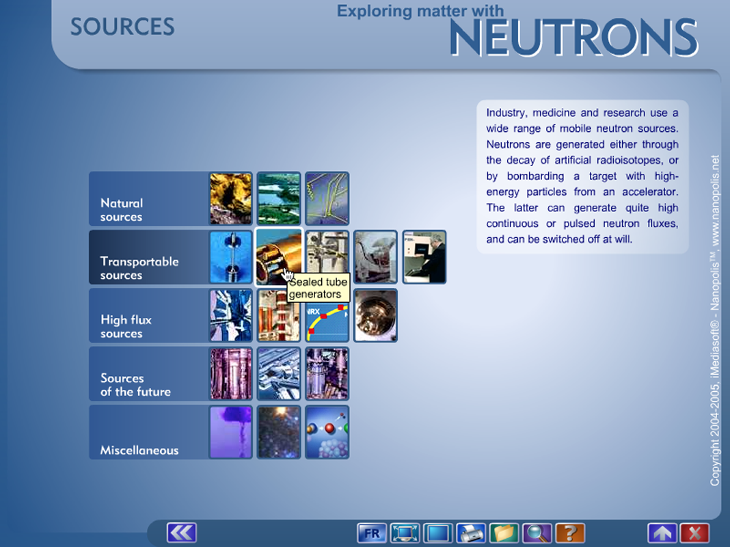This screenshot has width=730, height=547.
Task: Choose the Sources of the future row
Action: pos(148,374)
